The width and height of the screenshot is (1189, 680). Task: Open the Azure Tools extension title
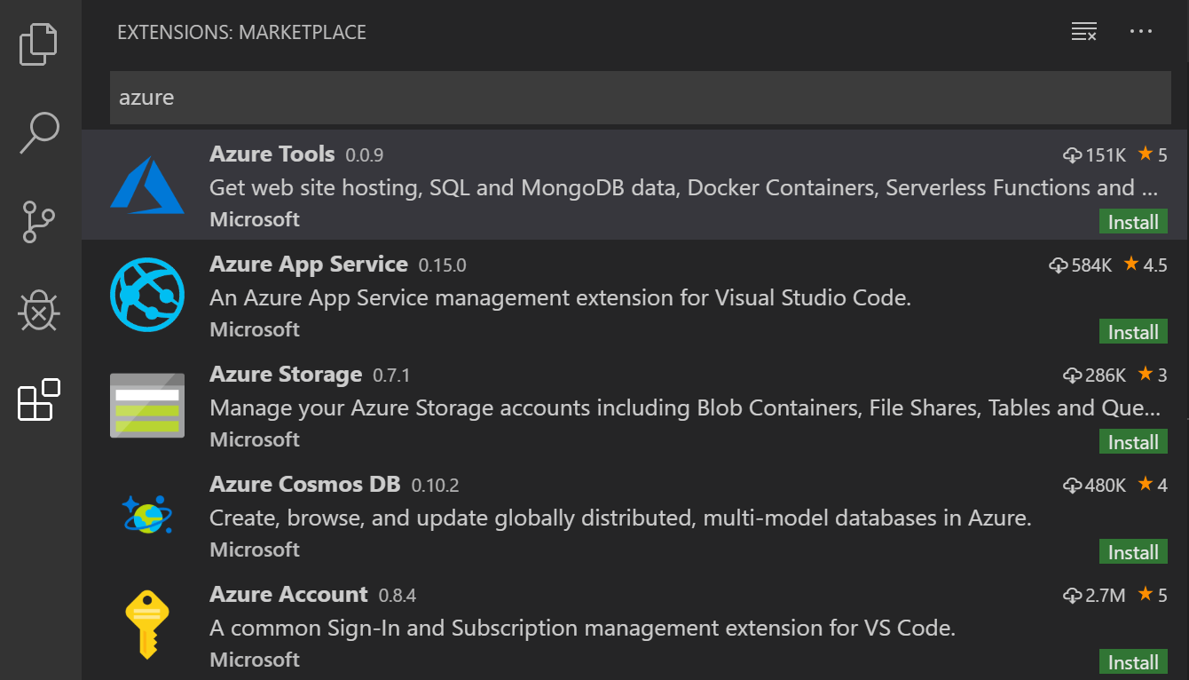point(272,154)
